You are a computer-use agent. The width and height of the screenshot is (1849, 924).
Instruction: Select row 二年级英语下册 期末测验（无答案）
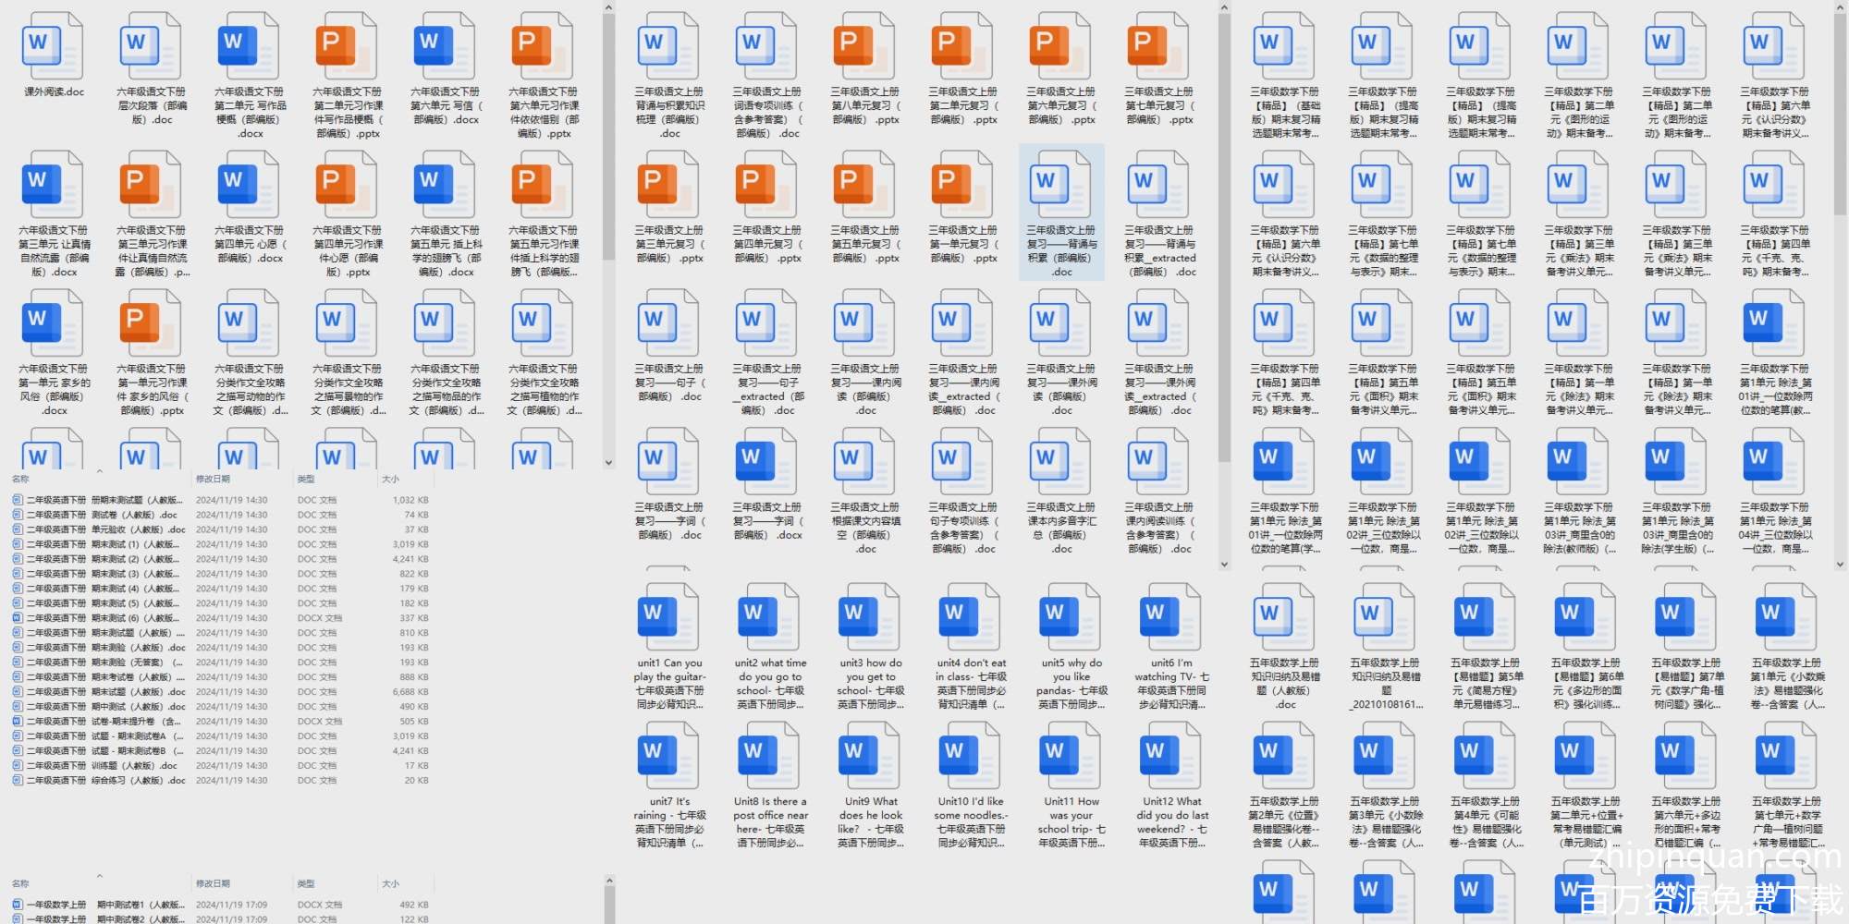(220, 663)
